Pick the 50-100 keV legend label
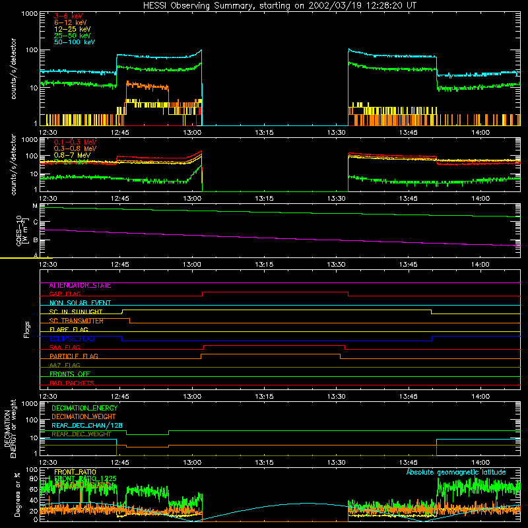The width and height of the screenshot is (528, 528). pos(75,42)
